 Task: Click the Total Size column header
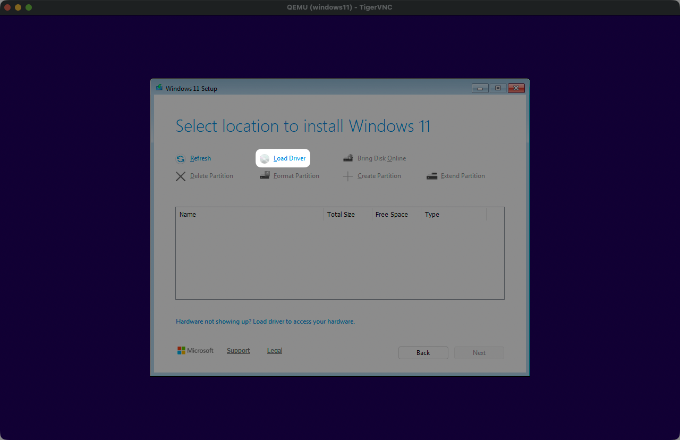coord(347,215)
